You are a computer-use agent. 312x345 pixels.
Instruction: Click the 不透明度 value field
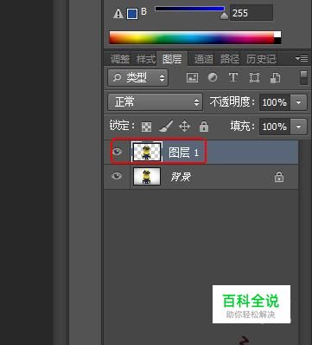pyautogui.click(x=275, y=102)
